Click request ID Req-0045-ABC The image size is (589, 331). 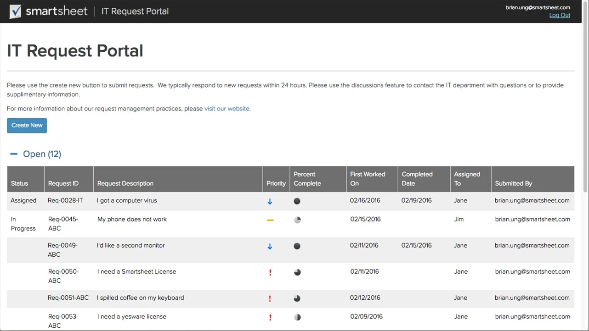pos(63,224)
